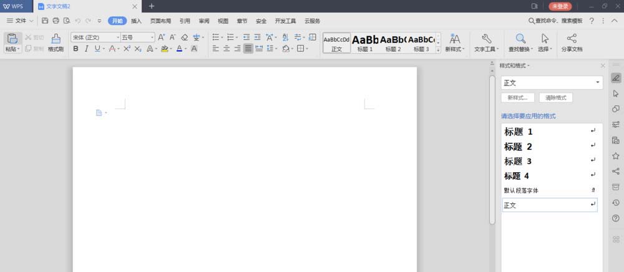Toggle Italic formatting button
This screenshot has width=624, height=272.
coord(86,49)
